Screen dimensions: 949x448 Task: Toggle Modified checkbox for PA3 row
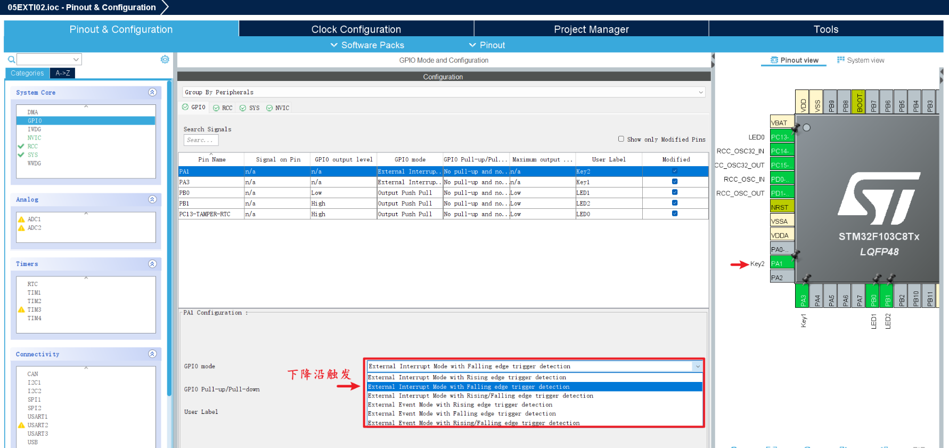[675, 182]
